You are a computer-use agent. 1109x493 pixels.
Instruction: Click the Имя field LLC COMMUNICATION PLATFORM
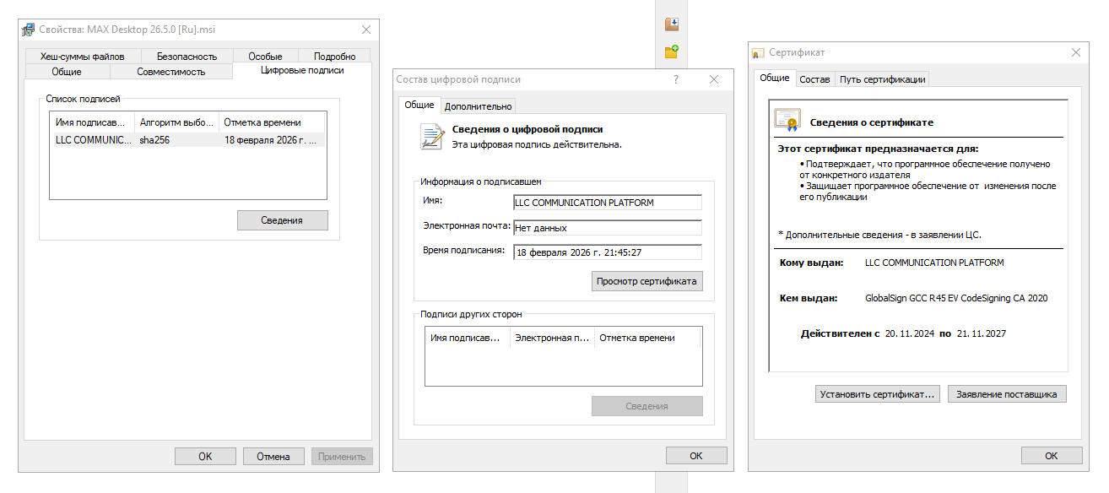tap(608, 203)
